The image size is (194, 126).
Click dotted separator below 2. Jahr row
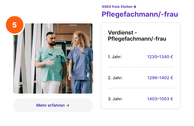[140, 88]
